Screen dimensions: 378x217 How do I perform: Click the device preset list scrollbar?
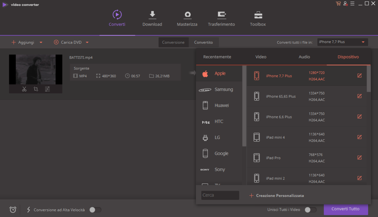tap(369, 79)
